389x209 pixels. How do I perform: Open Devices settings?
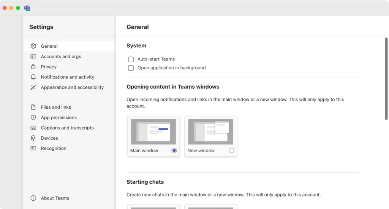coord(69,138)
